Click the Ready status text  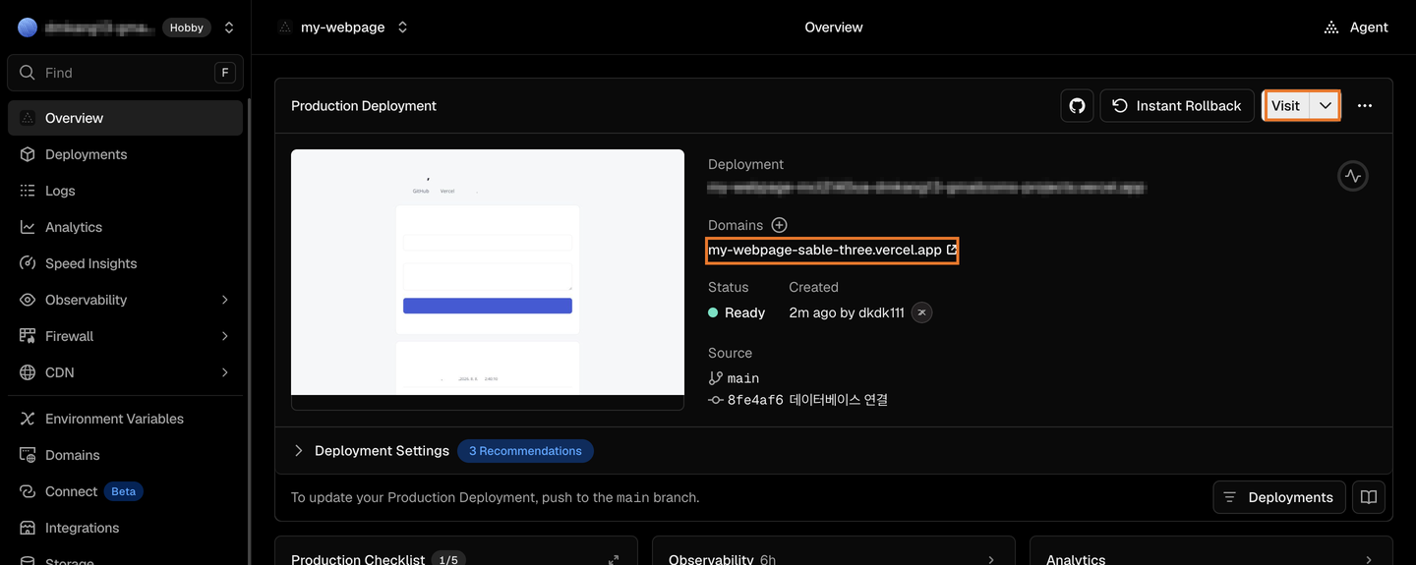click(744, 312)
